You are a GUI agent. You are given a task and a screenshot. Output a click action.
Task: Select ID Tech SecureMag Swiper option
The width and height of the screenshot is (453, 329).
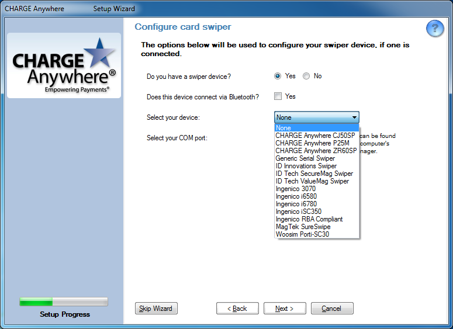click(314, 174)
